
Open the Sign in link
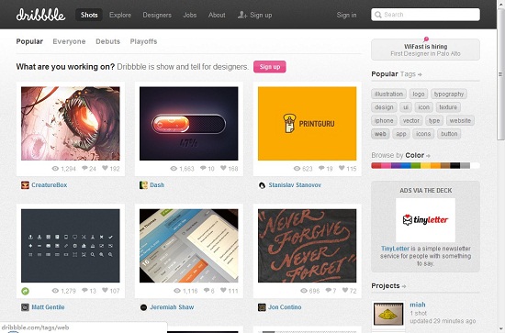346,15
